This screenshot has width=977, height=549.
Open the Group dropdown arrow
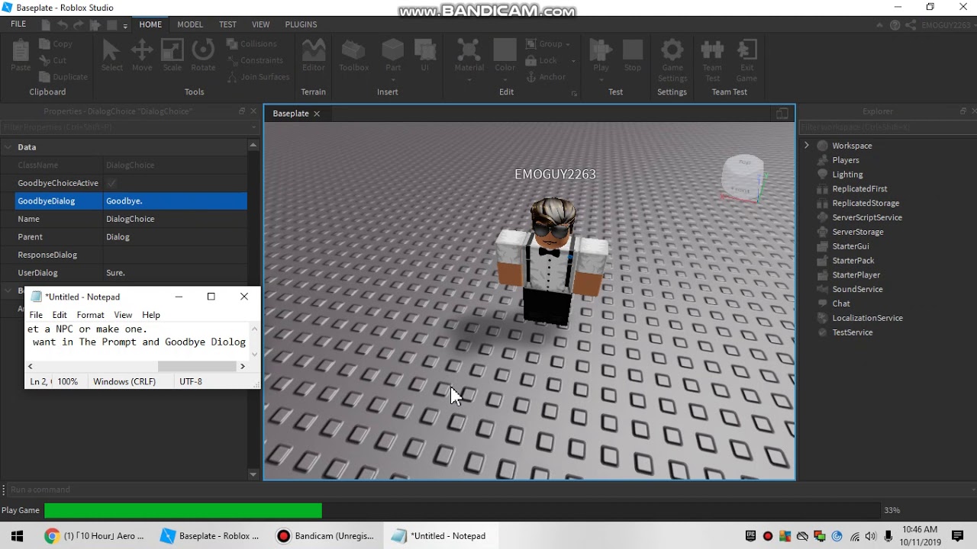click(569, 44)
